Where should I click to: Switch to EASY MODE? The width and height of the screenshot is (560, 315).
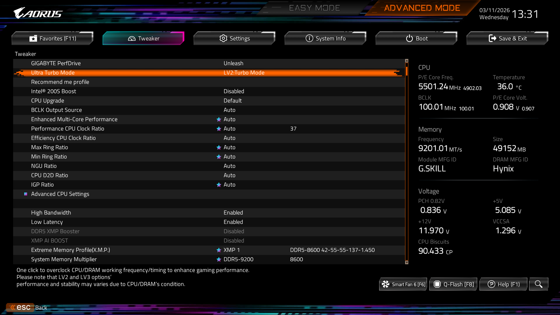314,8
